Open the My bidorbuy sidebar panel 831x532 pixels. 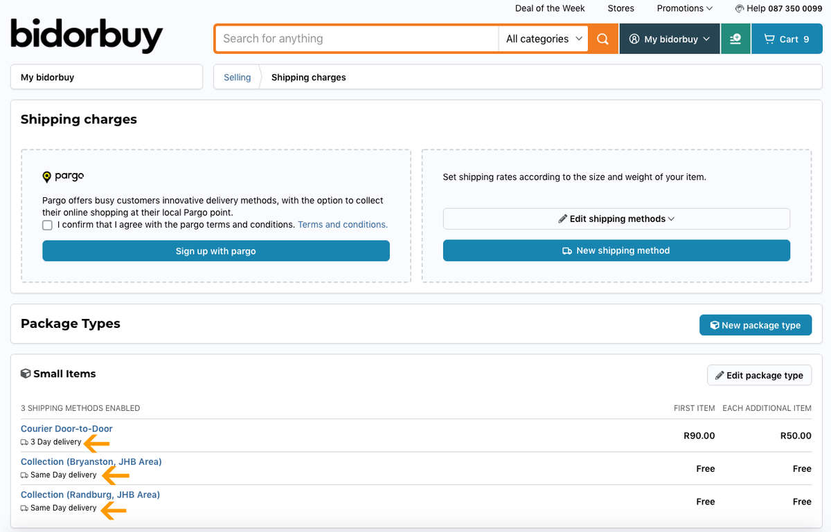point(107,77)
